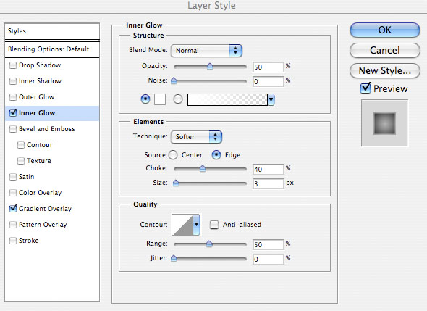Open the Stroke settings label

point(29,241)
